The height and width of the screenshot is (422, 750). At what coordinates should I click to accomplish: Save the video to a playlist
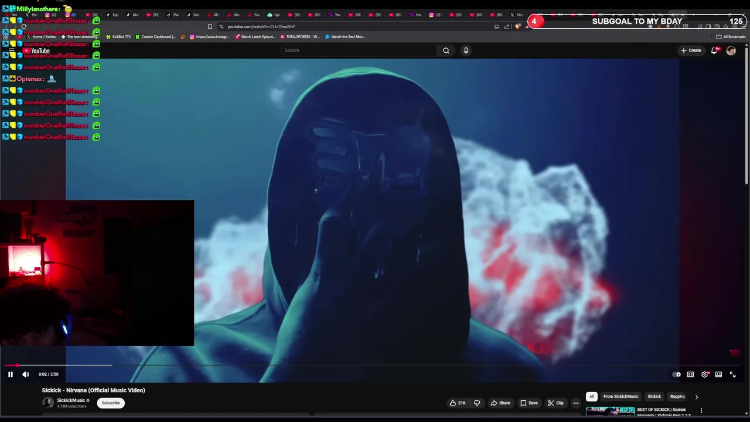(529, 403)
